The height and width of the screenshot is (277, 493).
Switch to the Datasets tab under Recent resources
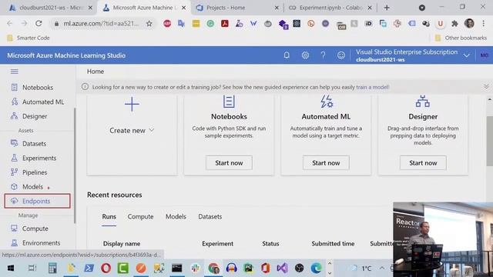click(x=210, y=216)
